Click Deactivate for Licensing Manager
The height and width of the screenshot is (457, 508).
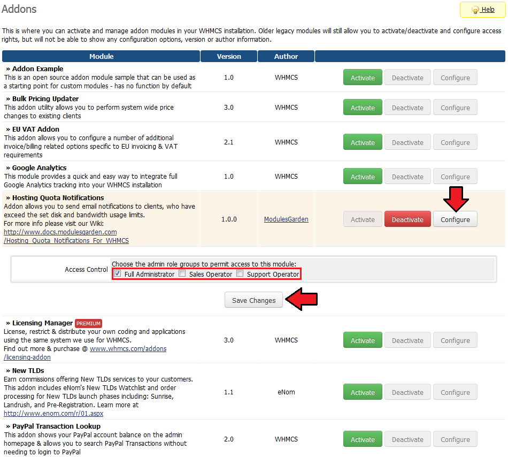point(407,340)
